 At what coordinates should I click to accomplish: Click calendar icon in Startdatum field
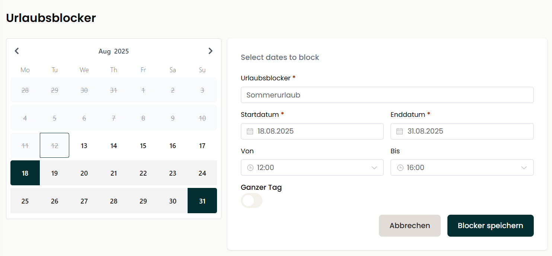(250, 131)
